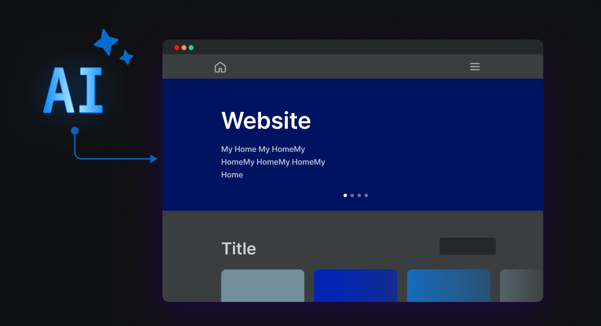Click the large blue sparkle star
This screenshot has width=601, height=326.
point(106,42)
